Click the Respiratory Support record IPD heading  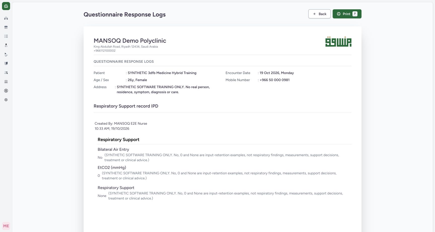coord(126,106)
